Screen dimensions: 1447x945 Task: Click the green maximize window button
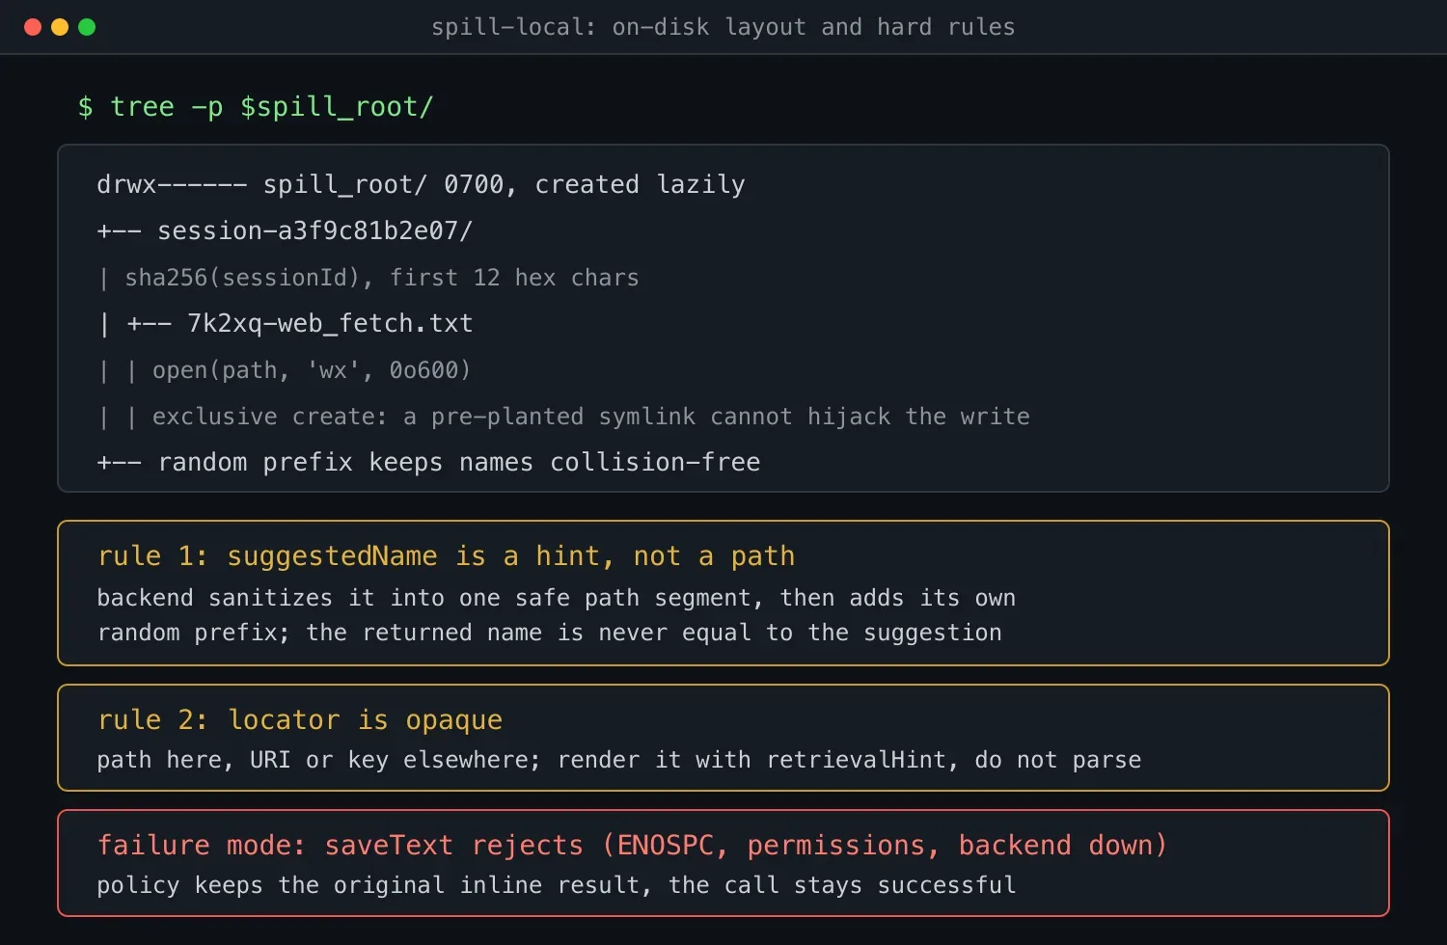click(x=87, y=27)
